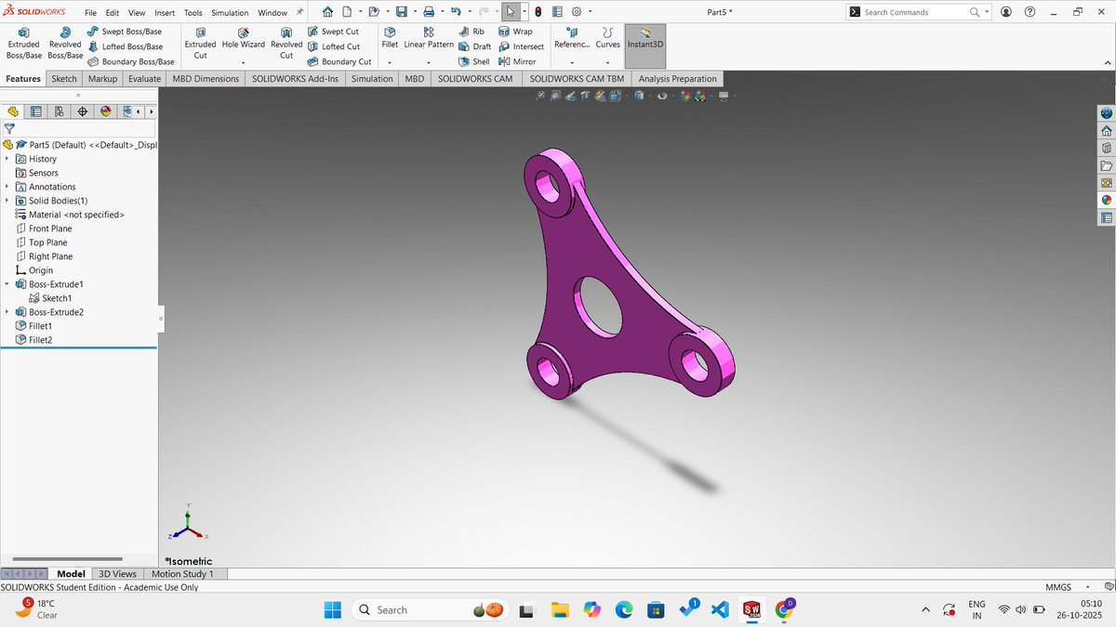1116x627 pixels.
Task: Select the Mirror tool
Action: 517,61
